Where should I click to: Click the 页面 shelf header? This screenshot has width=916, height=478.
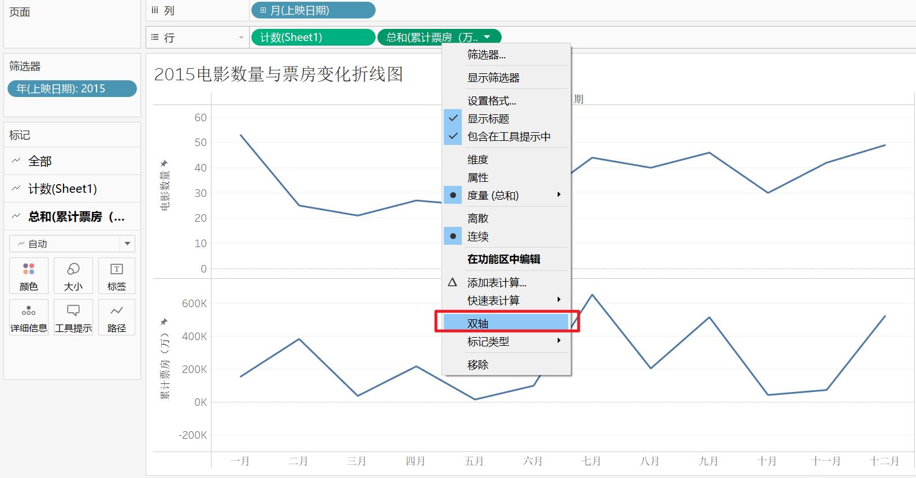(x=20, y=12)
